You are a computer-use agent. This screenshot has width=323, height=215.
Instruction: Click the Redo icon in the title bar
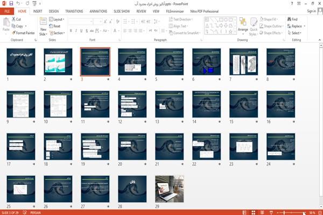[27, 4]
